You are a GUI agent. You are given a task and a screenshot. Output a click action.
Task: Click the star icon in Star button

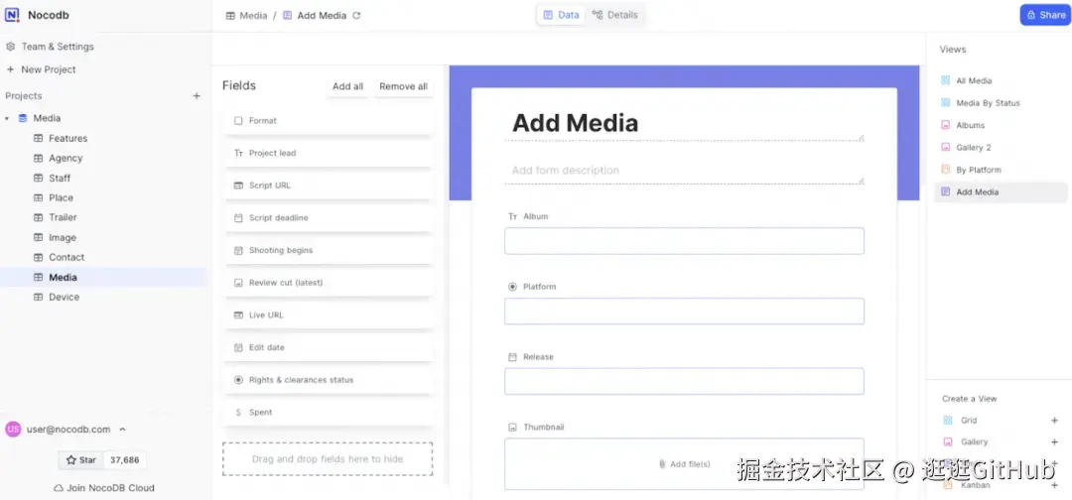pos(70,459)
